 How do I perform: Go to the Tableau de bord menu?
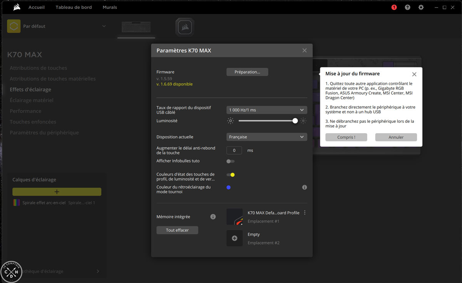coord(74,7)
